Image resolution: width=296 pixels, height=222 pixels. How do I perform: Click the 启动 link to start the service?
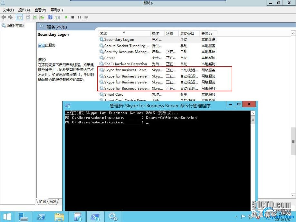pyautogui.click(x=42, y=45)
